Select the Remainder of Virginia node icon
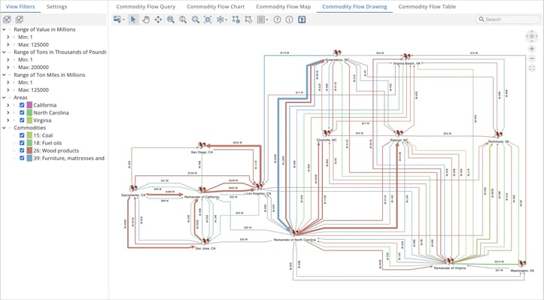 450,261
